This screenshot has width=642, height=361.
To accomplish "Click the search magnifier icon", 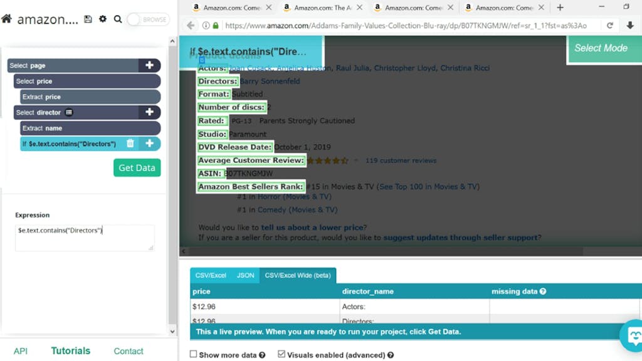I will pos(118,19).
